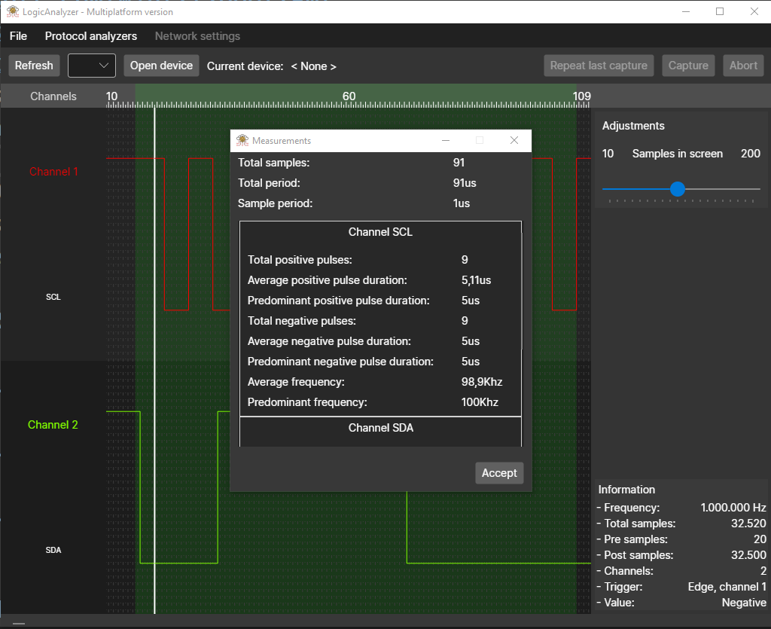771x629 pixels.
Task: Select the Channel 2 label
Action: (x=53, y=425)
